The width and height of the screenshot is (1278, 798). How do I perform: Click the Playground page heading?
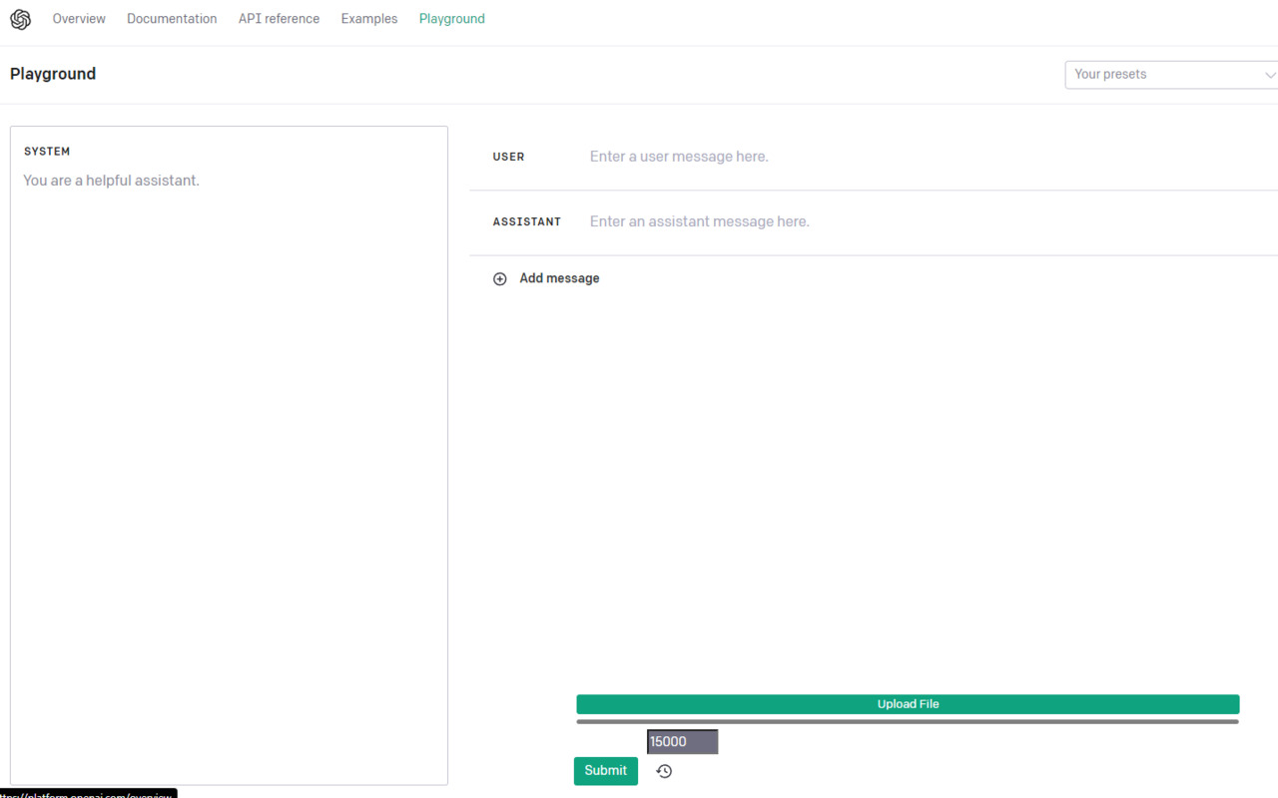52,73
